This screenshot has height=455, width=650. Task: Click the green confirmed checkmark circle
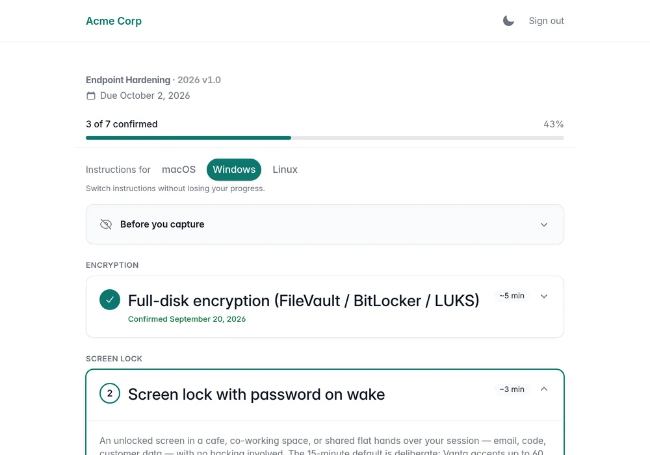pos(110,300)
